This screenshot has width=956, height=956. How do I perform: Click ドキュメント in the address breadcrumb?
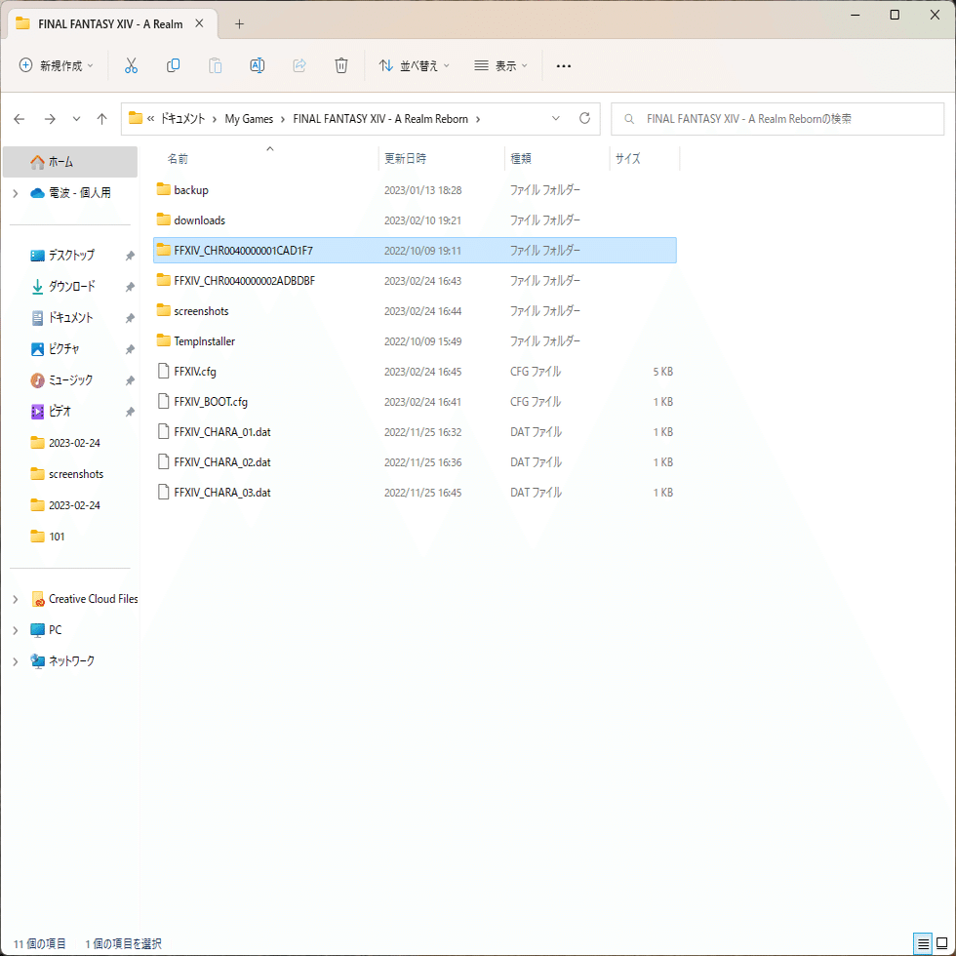(x=183, y=119)
